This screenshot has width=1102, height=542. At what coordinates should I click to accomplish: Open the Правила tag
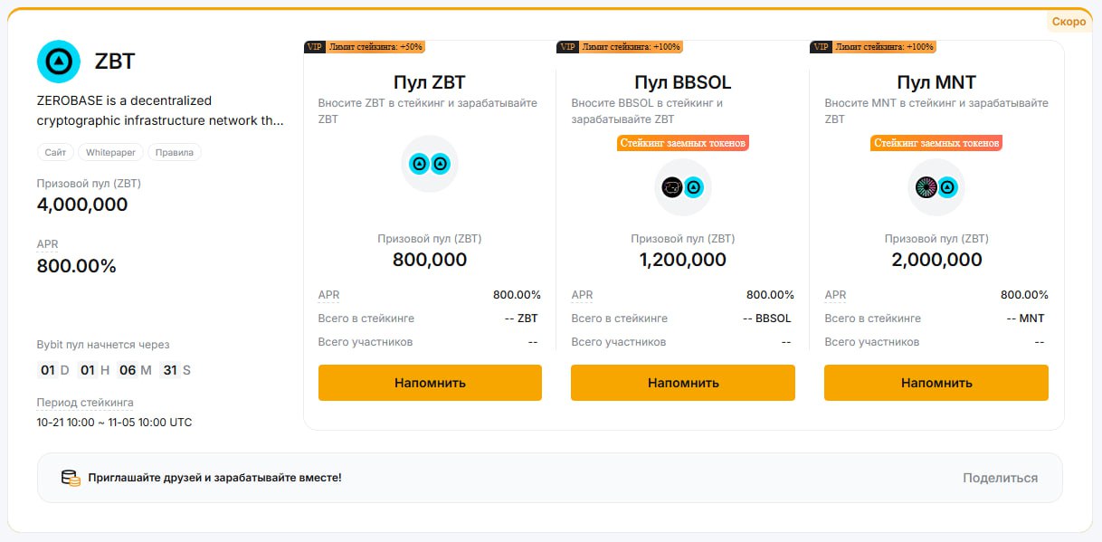coord(175,152)
